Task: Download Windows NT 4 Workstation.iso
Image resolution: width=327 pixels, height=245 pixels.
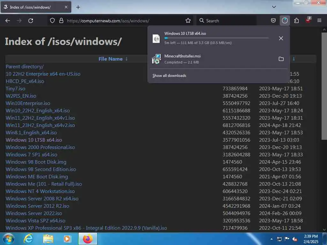Action: click(40, 191)
